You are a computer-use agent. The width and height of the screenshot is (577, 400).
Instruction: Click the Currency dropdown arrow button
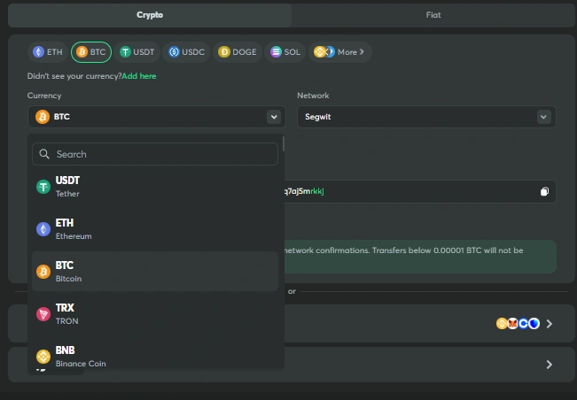[x=274, y=117]
